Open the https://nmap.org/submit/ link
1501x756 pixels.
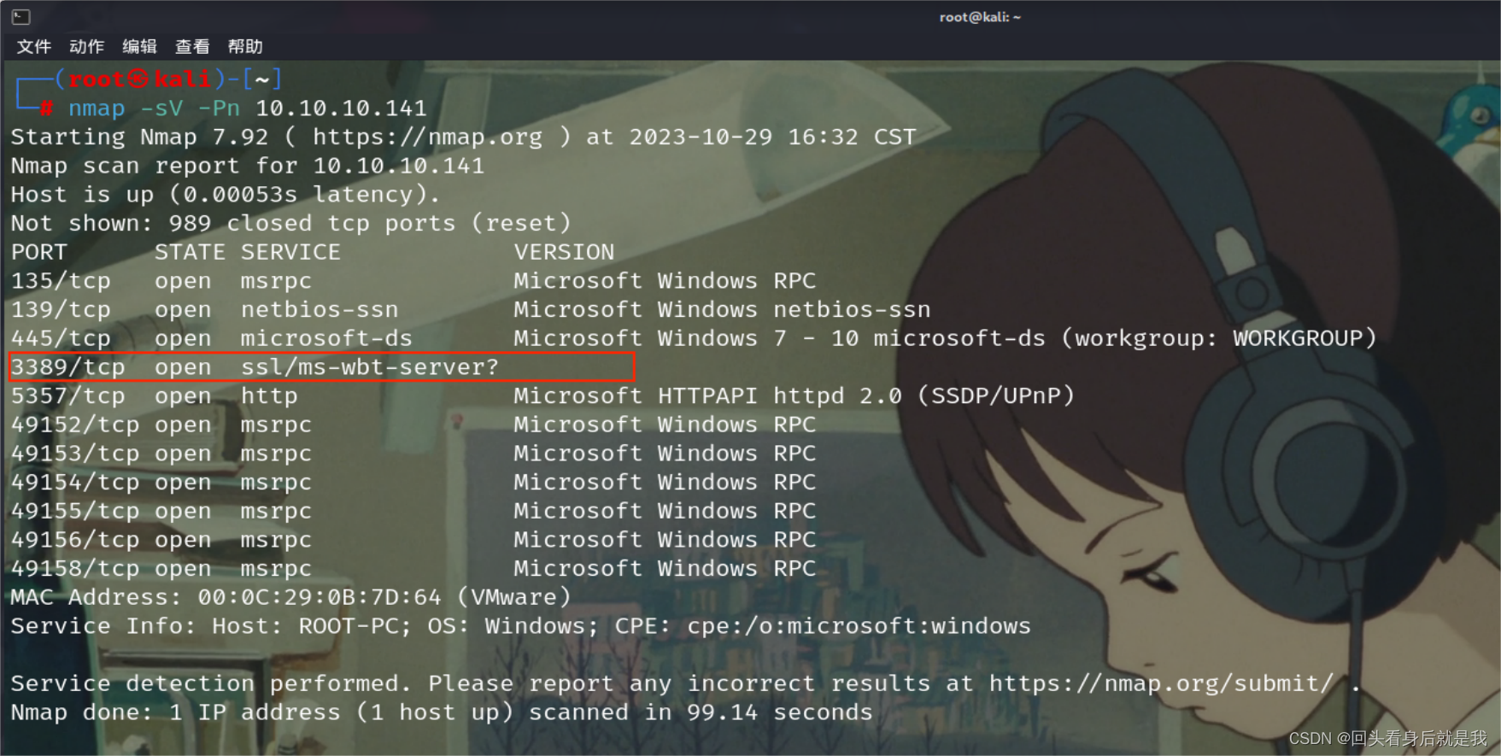1161,683
